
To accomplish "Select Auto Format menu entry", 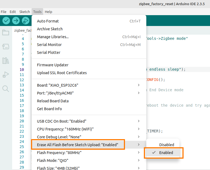I will [48, 21].
